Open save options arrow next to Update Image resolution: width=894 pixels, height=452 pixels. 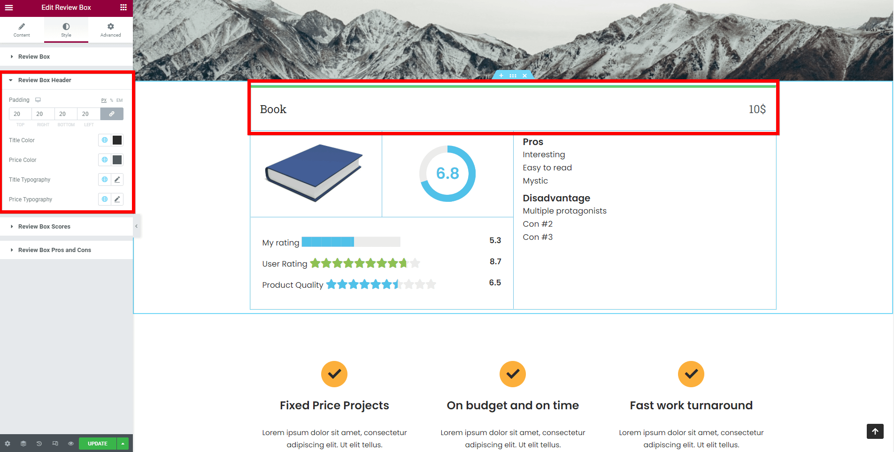click(123, 444)
